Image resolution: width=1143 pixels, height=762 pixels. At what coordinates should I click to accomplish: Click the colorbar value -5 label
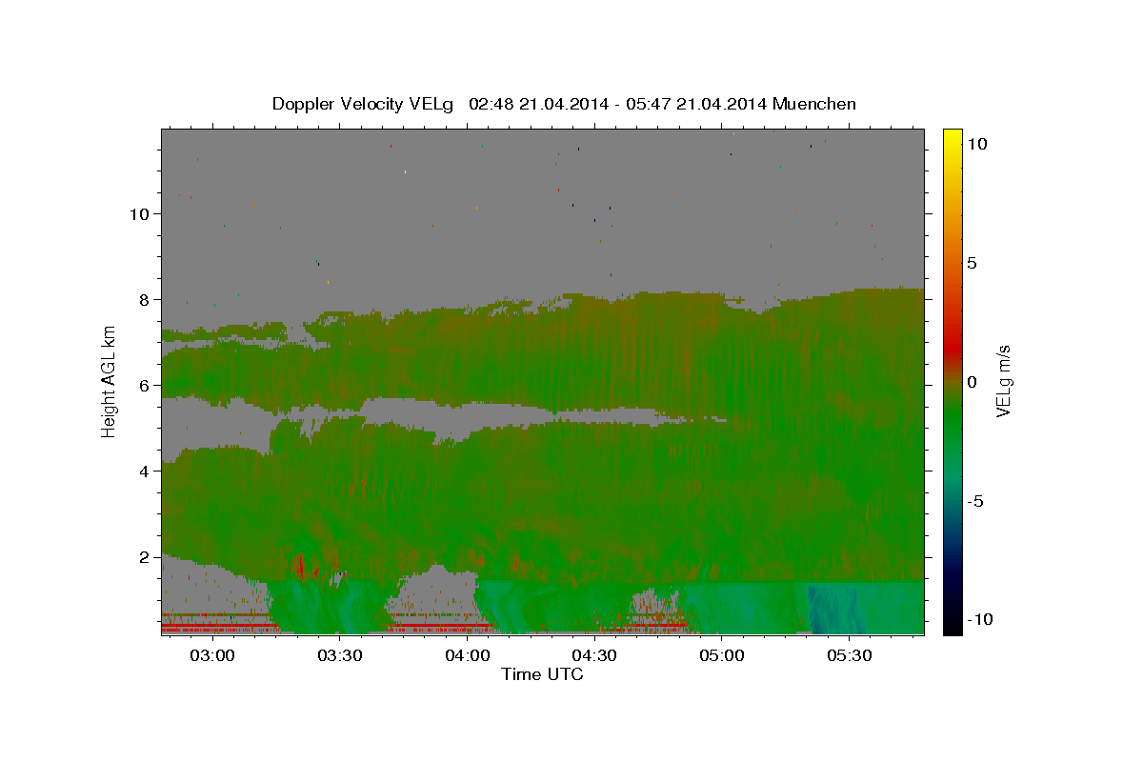pos(975,501)
